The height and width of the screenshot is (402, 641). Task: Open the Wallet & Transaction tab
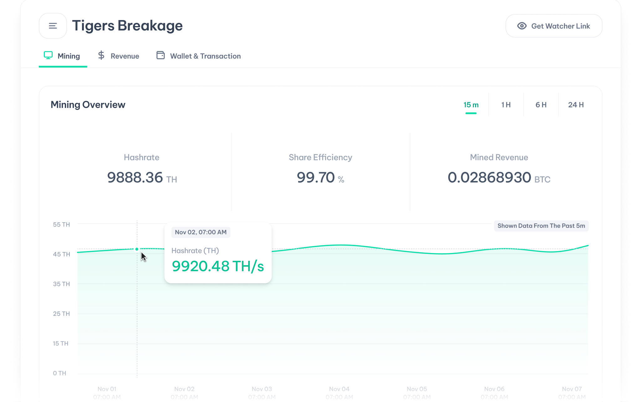(x=198, y=56)
